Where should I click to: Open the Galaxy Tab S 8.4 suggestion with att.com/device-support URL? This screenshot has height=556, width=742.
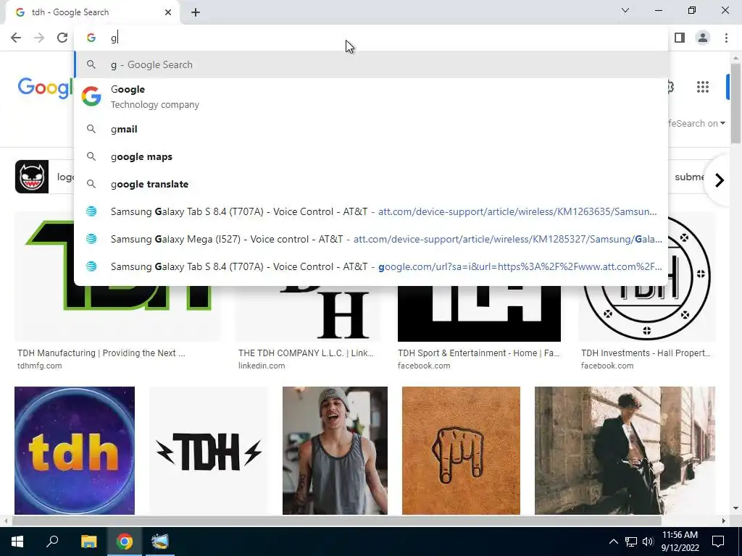(371, 212)
